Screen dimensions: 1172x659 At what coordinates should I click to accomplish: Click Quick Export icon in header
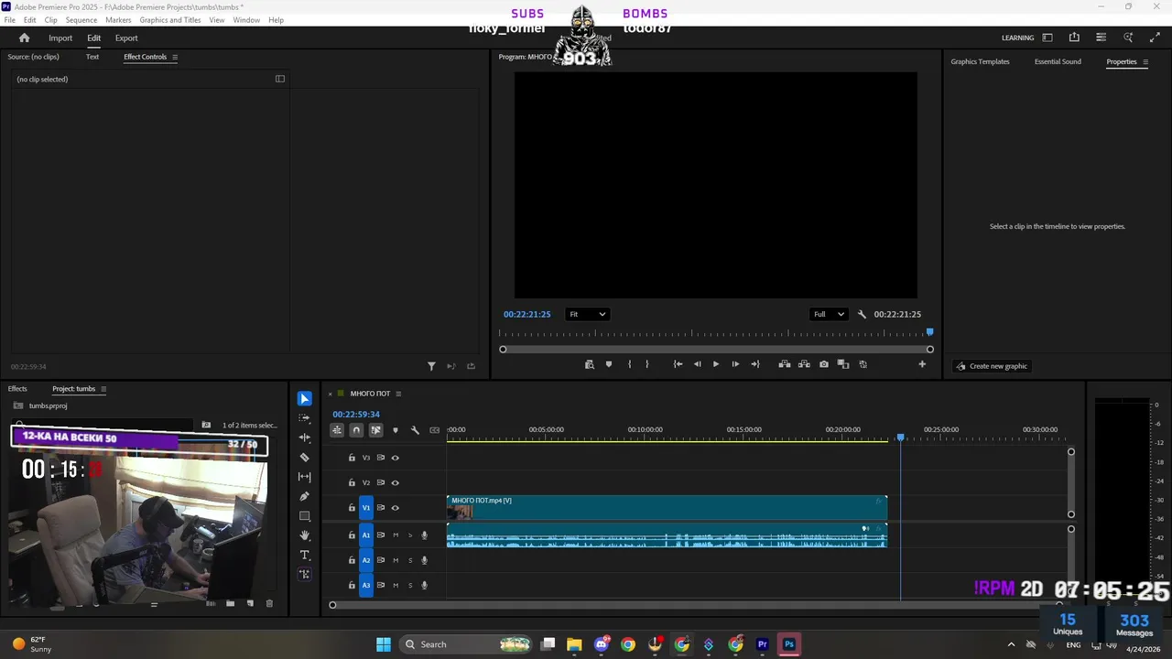[1074, 38]
